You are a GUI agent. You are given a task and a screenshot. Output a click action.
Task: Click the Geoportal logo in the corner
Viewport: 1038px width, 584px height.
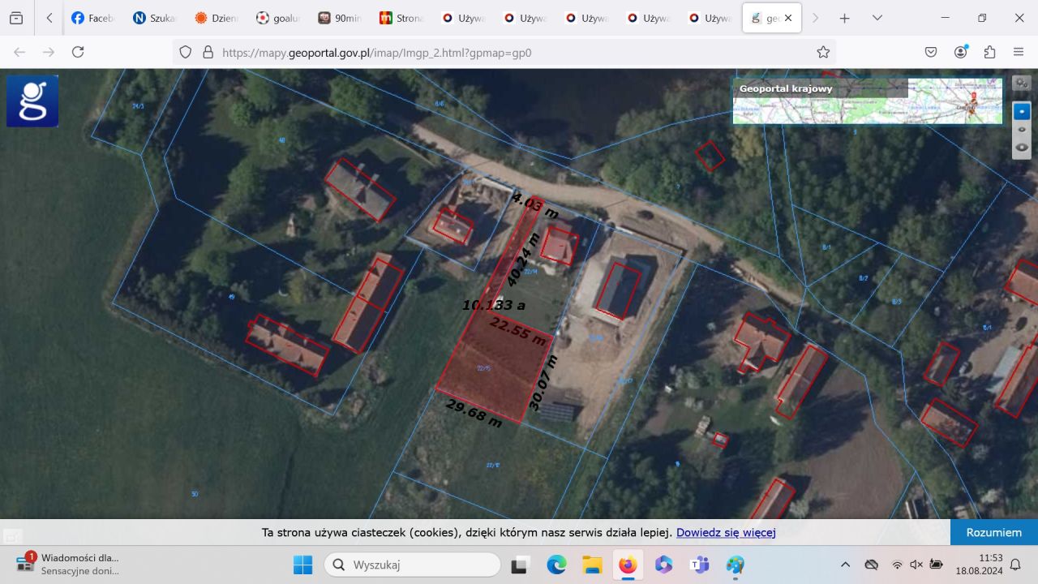(32, 101)
